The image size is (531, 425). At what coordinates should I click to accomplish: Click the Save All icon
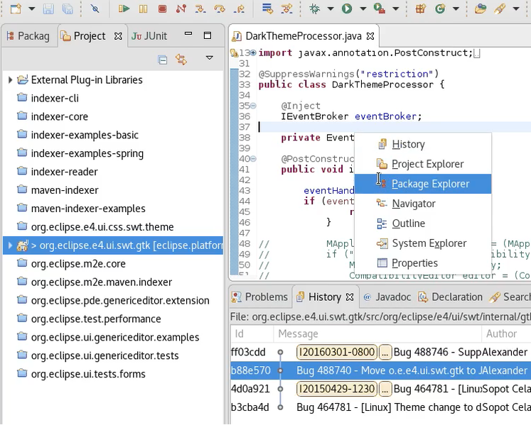(68, 9)
